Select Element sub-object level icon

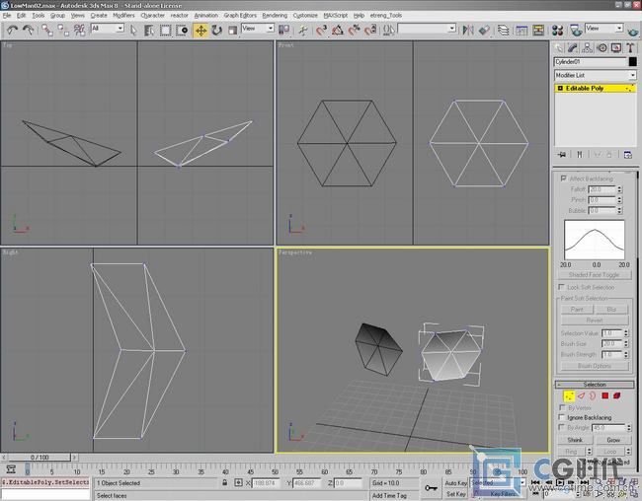click(x=617, y=395)
